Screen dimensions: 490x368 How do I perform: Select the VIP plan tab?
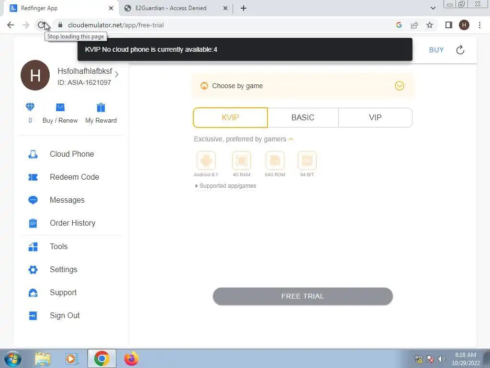pyautogui.click(x=375, y=118)
